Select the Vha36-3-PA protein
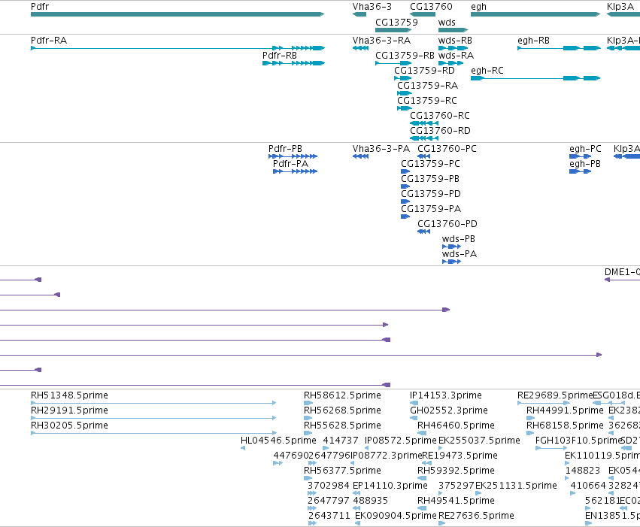 point(360,156)
